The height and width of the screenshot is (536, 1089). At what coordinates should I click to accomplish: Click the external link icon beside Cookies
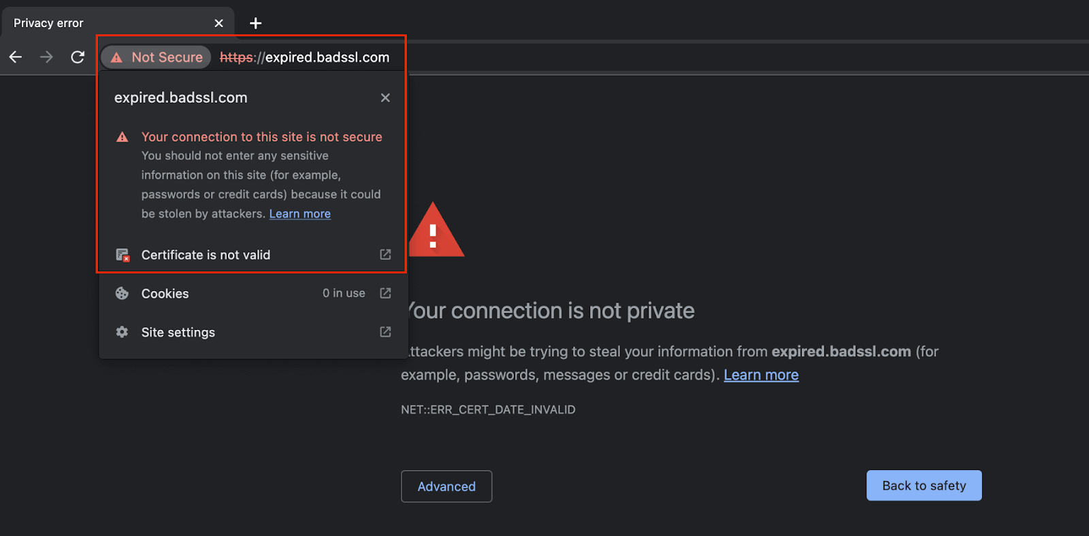385,293
